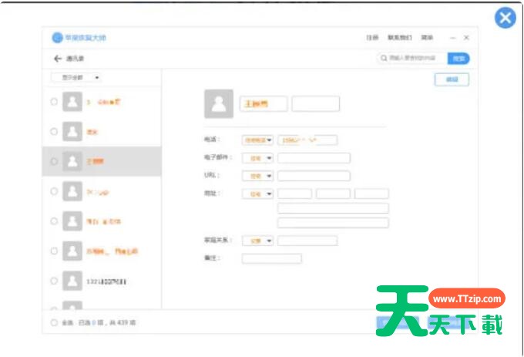524x357 pixels.
Task: Click the second contact's avatar in list
Action: (72, 131)
